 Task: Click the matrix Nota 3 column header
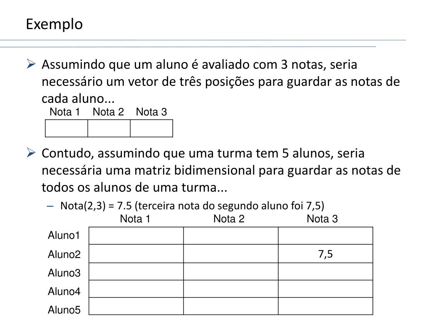(322, 219)
